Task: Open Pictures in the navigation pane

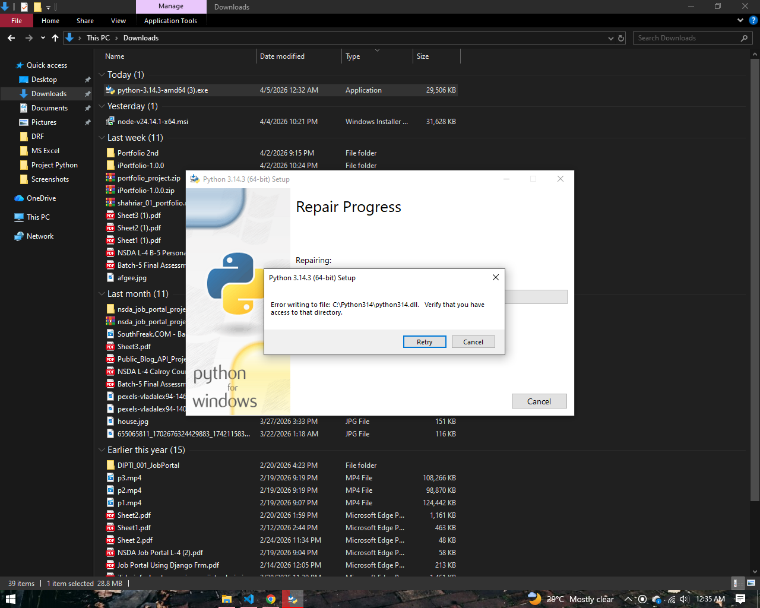Action: tap(44, 122)
